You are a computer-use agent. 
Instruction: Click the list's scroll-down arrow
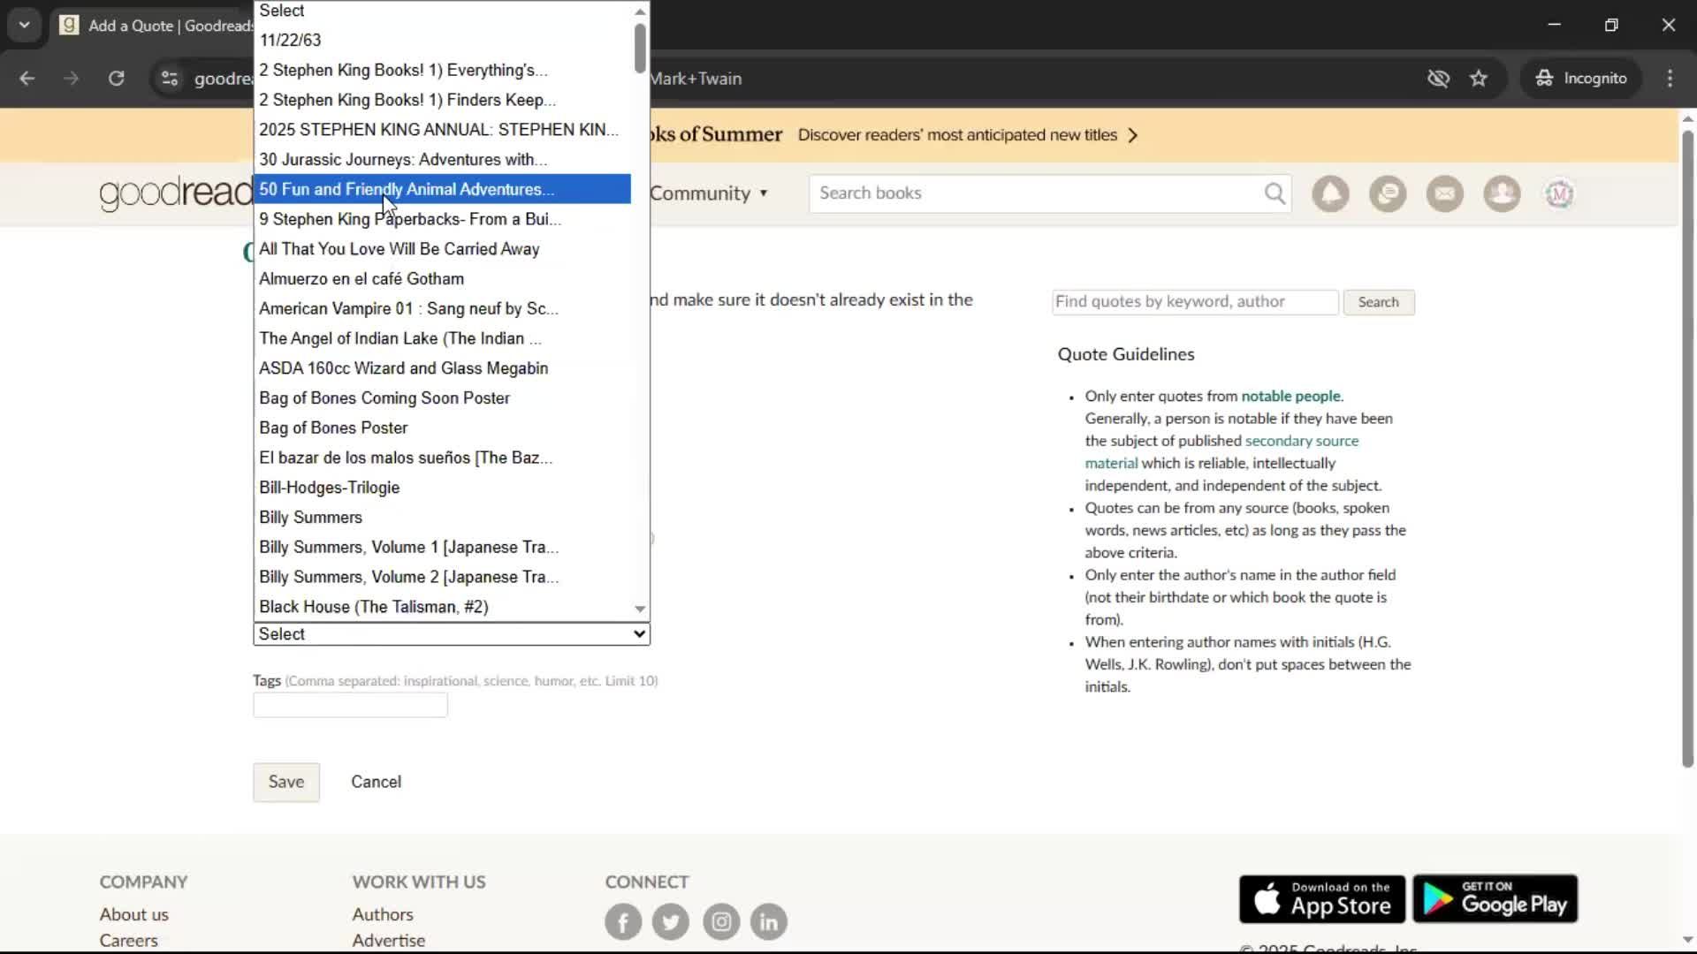(x=640, y=609)
